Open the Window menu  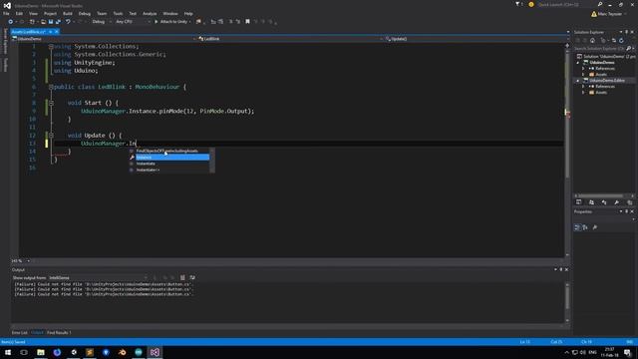[170, 13]
